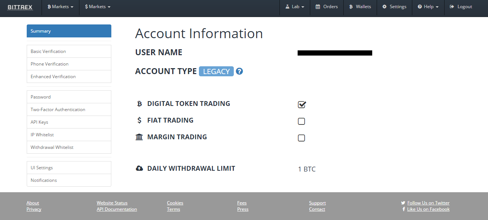Click the USER NAME label

pos(159,53)
